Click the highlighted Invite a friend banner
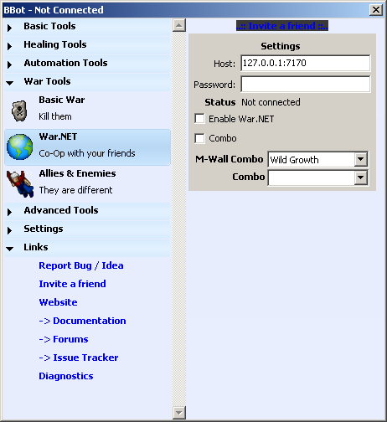This screenshot has width=387, height=422. click(282, 26)
